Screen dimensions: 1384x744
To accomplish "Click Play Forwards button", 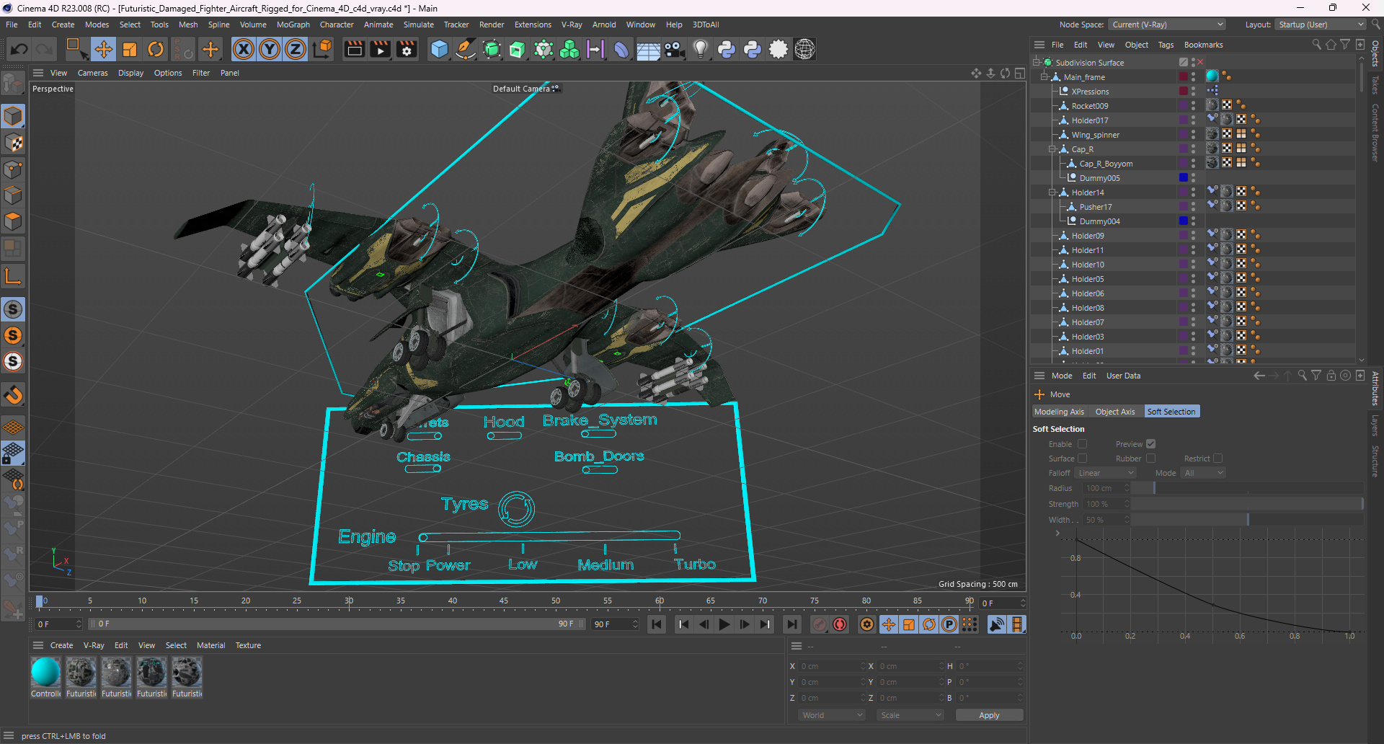I will click(x=724, y=624).
